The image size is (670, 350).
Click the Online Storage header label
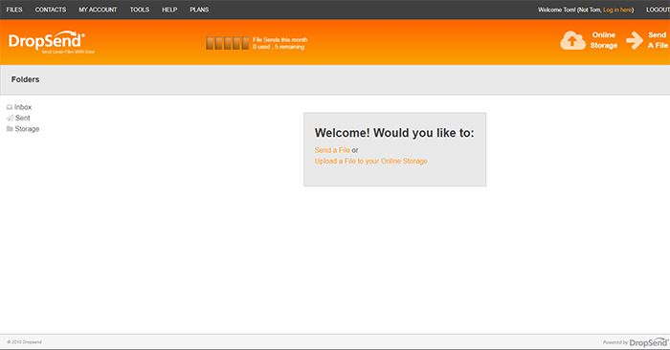click(x=604, y=40)
